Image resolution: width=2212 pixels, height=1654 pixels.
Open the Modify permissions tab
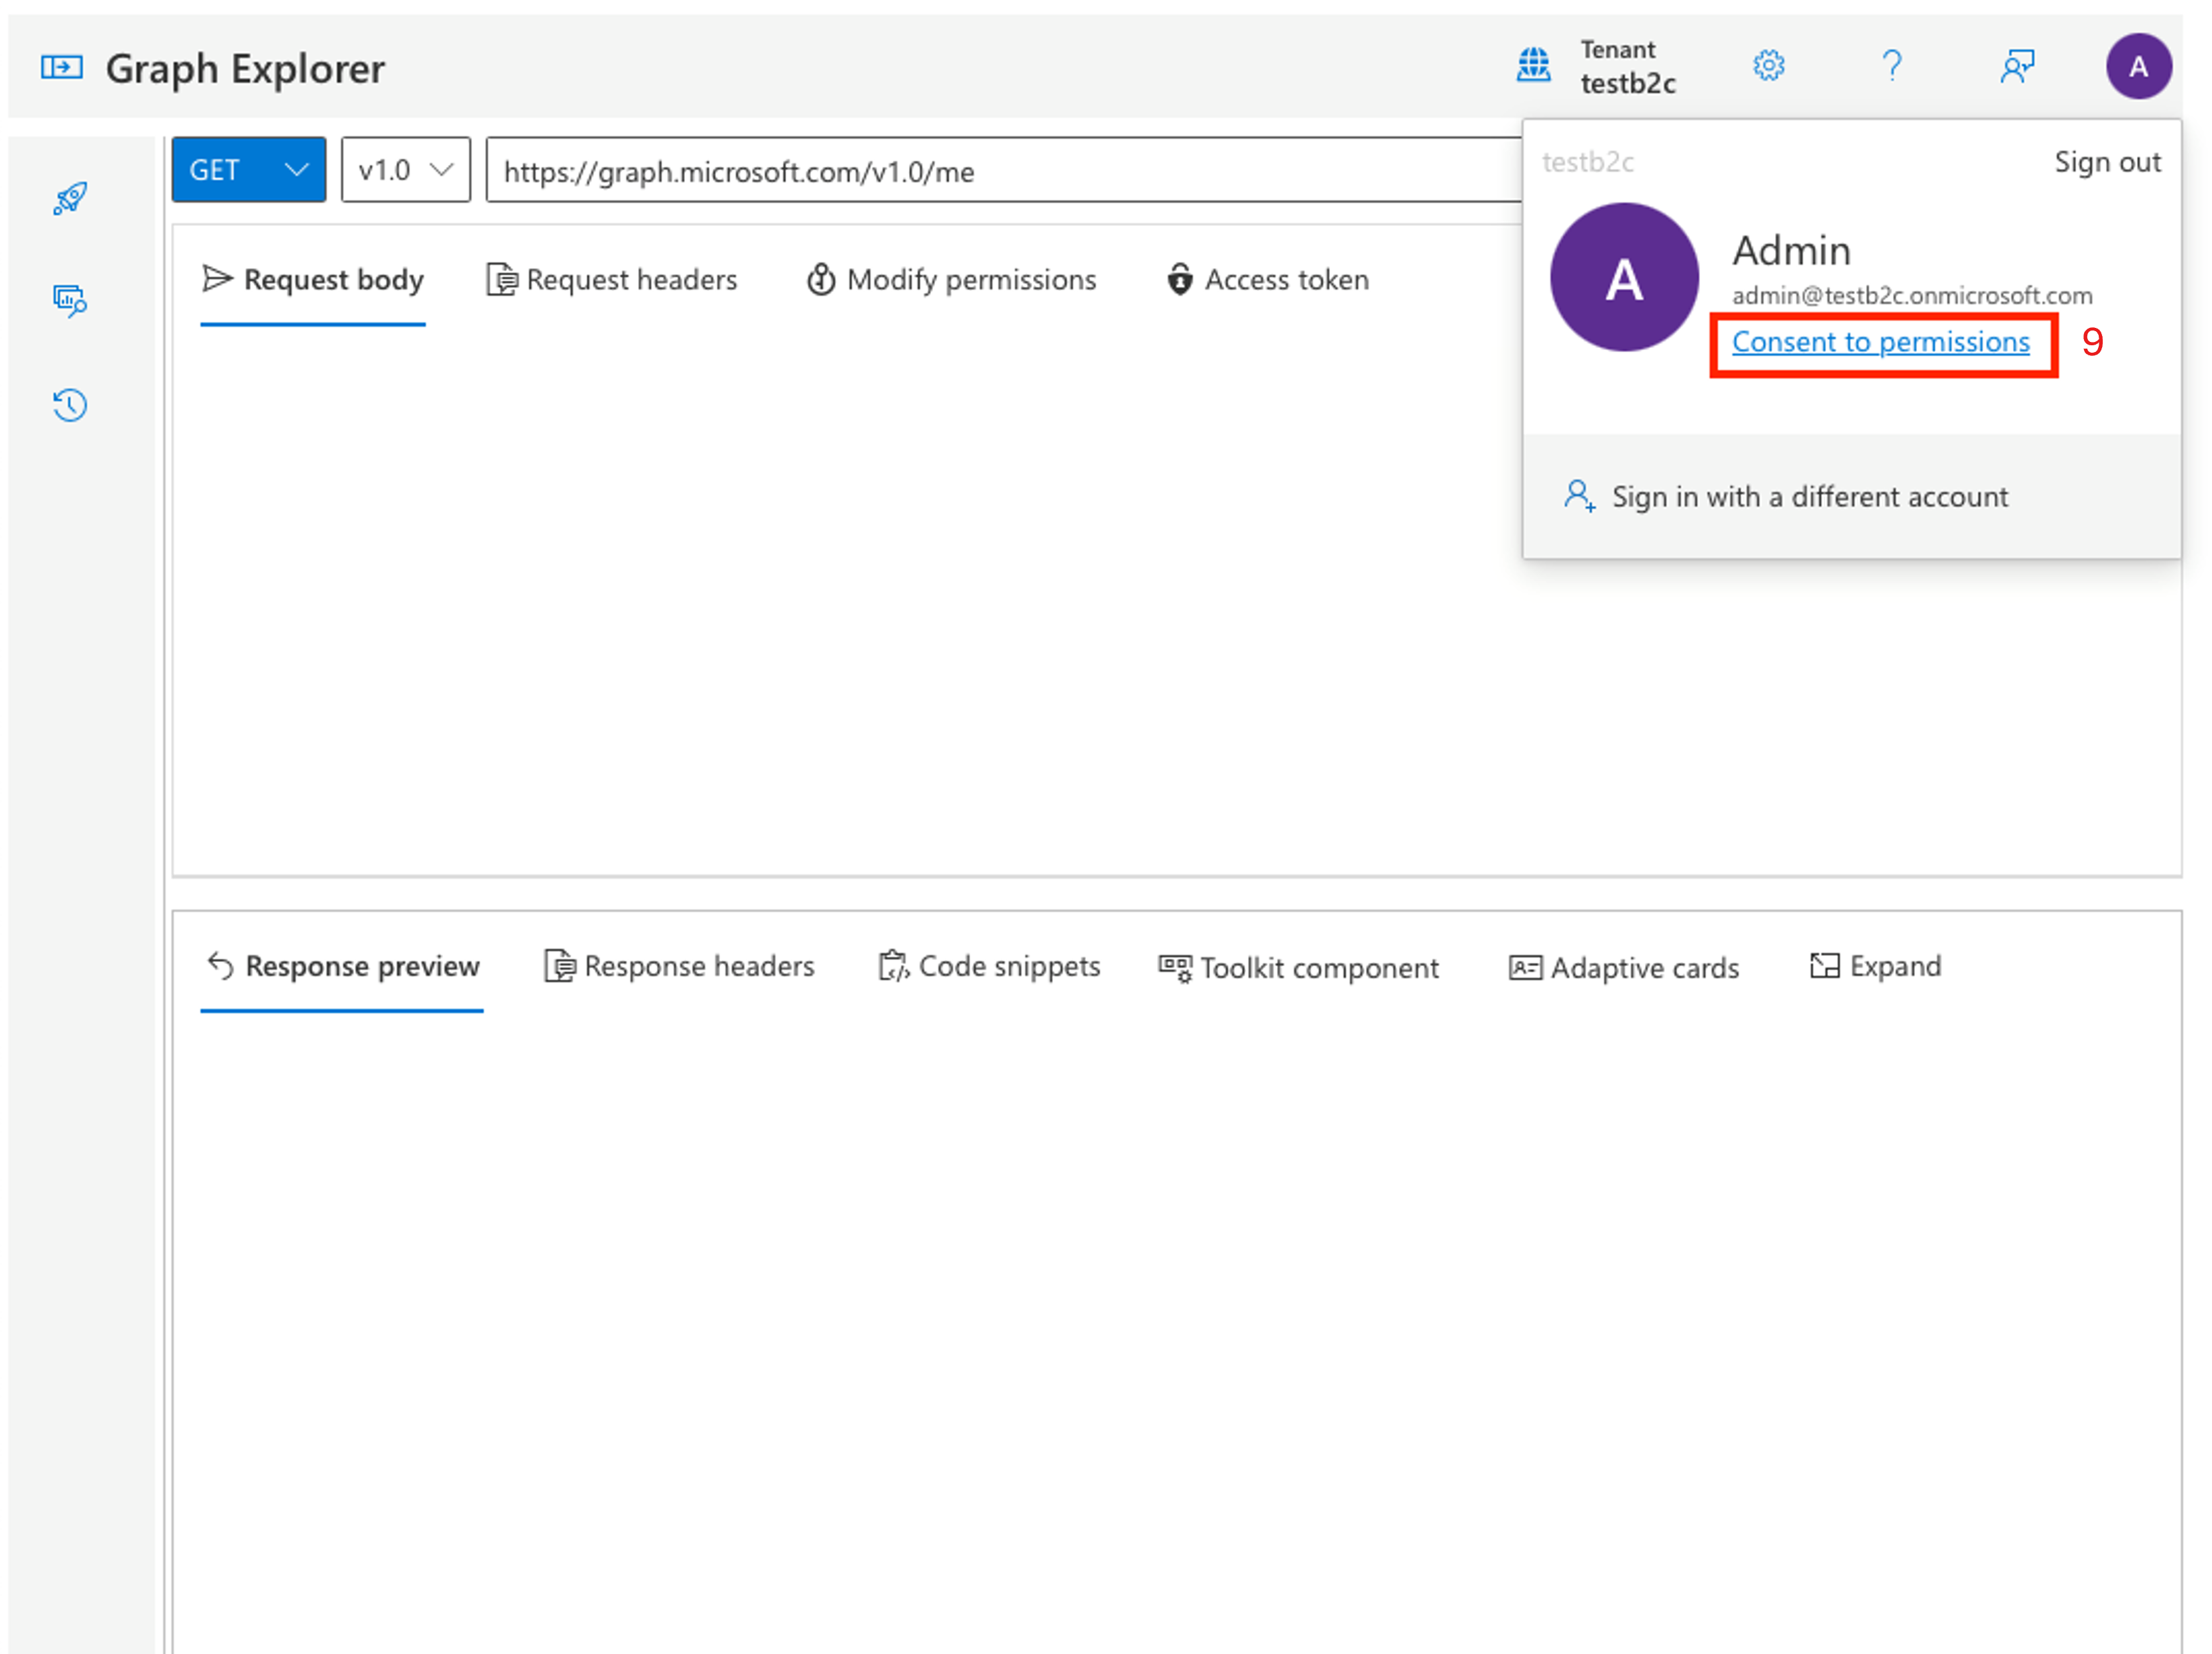tap(951, 280)
